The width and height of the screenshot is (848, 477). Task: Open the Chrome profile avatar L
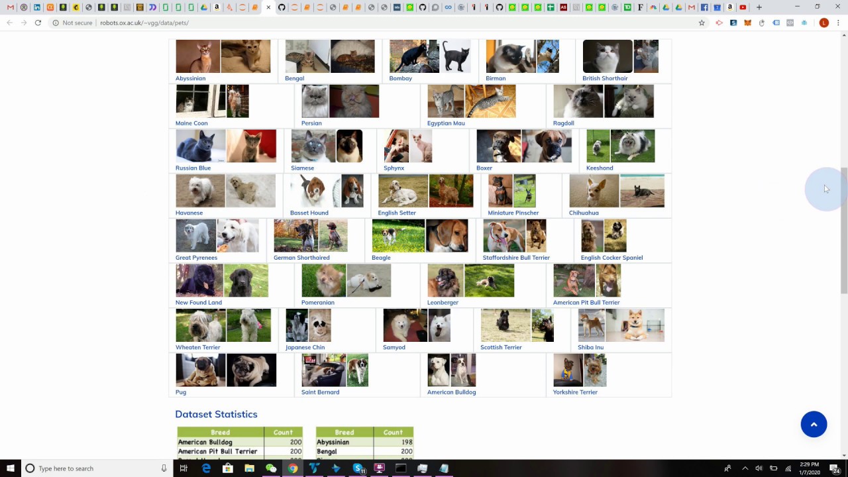click(x=823, y=23)
